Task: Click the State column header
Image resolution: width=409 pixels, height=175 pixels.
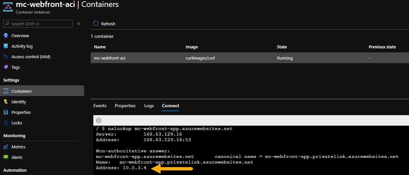Action: tap(282, 47)
